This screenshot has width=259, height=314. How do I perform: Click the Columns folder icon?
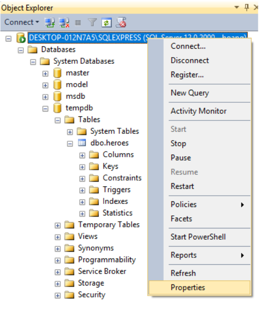(x=94, y=155)
